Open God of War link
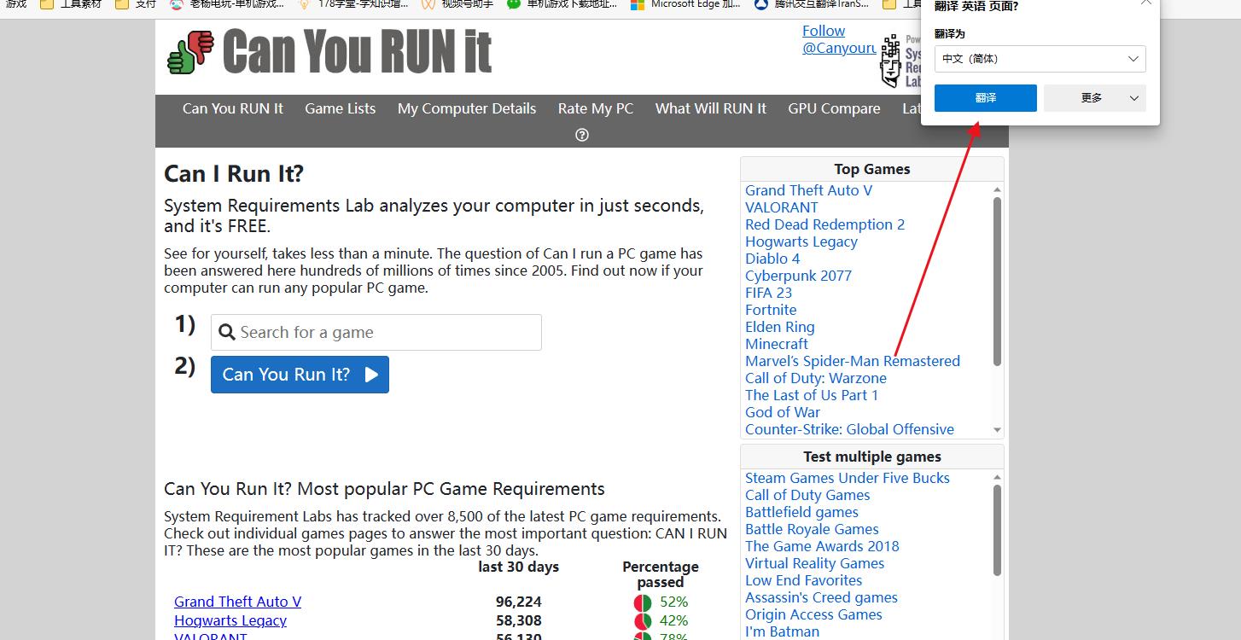 tap(783, 412)
